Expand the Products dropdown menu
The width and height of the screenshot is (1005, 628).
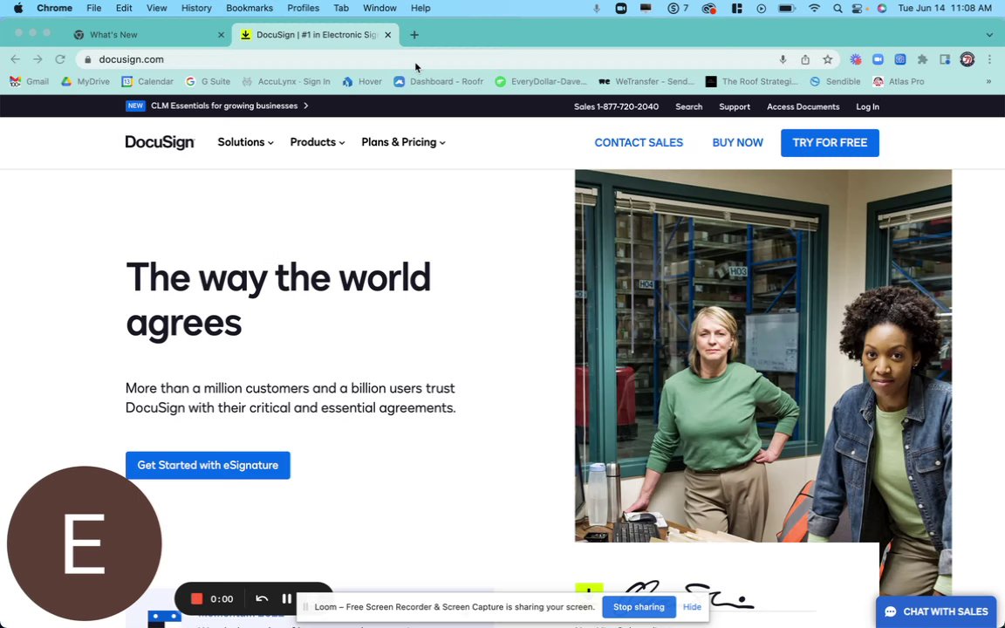pyautogui.click(x=318, y=142)
